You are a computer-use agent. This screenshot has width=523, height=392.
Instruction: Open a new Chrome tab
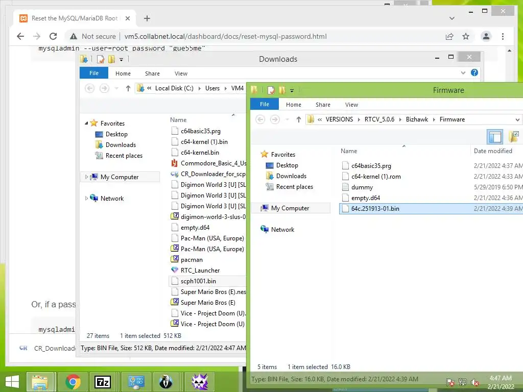pos(147,18)
